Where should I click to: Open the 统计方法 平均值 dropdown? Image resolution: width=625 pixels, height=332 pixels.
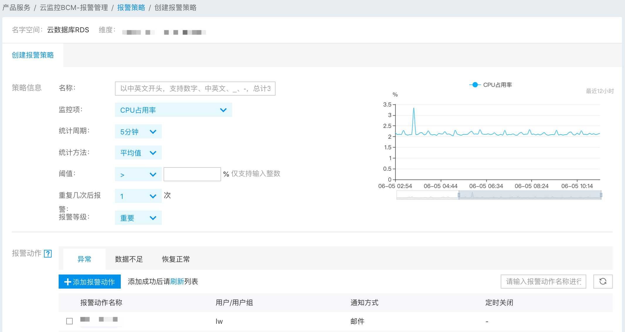(138, 153)
